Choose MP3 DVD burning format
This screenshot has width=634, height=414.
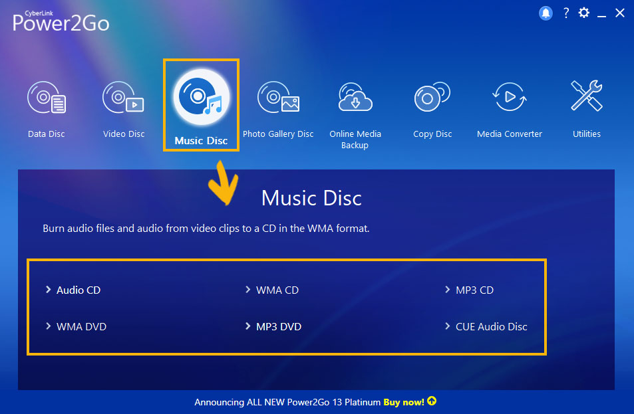tap(278, 326)
